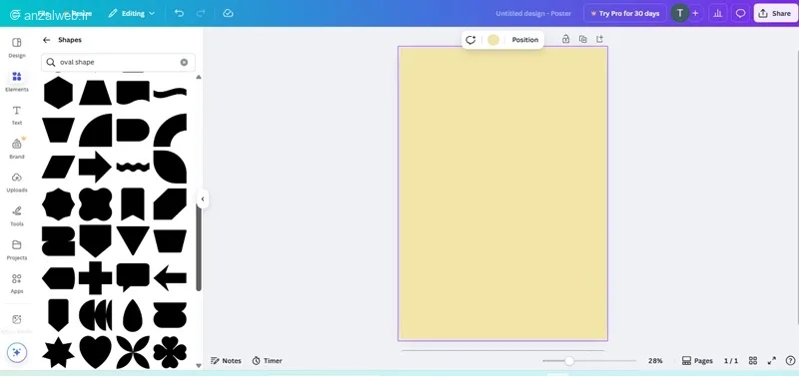Click the cloud save status icon
The image size is (799, 376).
229,13
